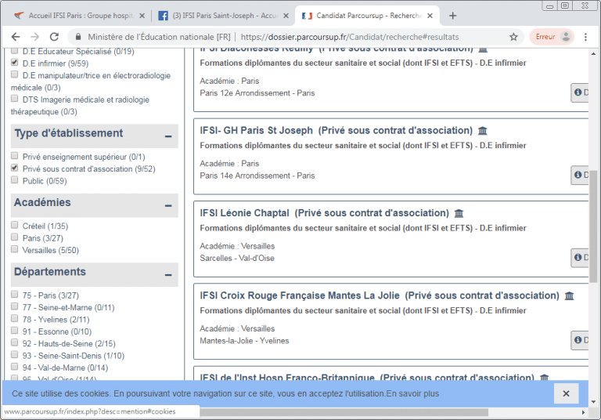Click 'Paris 12e Arrondissement - Paris' text
Viewport: 601px width, 420px height.
click(257, 93)
